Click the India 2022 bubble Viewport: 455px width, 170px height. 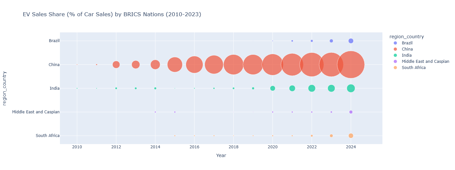click(312, 88)
